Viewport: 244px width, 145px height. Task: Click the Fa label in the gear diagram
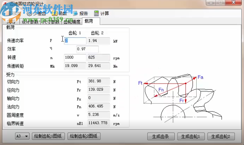(200, 77)
